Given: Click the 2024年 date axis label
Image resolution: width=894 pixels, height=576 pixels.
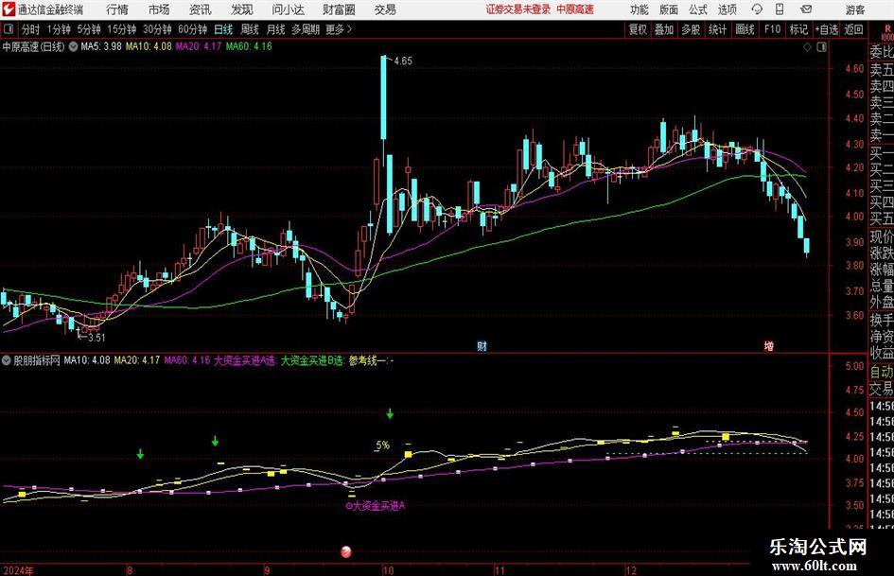Looking at the screenshot, I should 18,570.
